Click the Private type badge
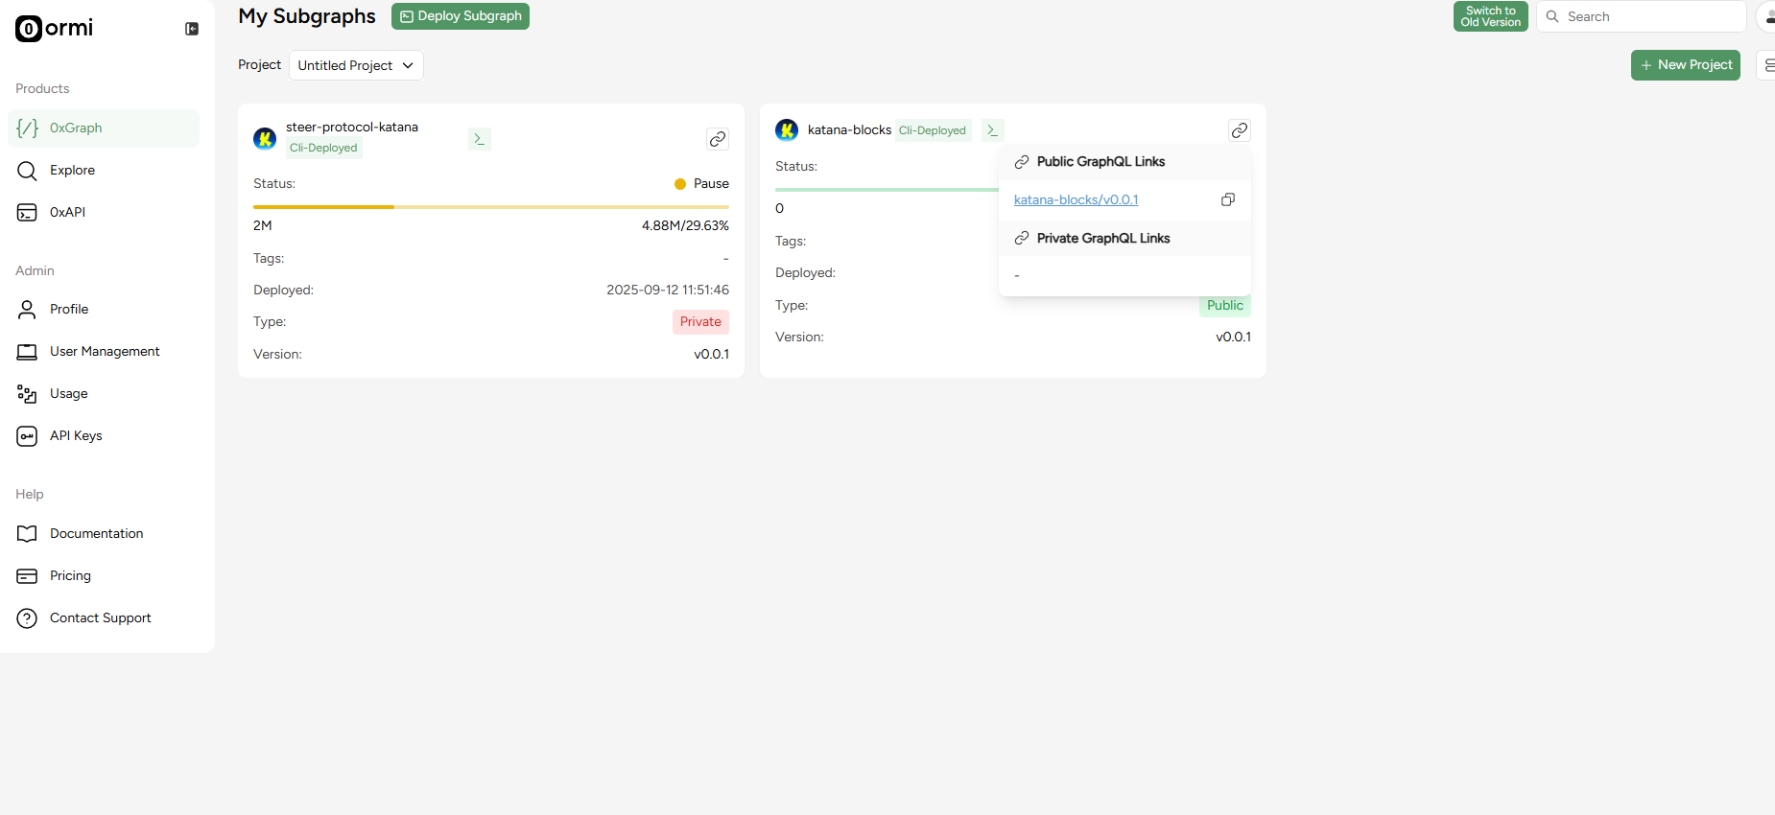Viewport: 1775px width, 815px height. pyautogui.click(x=700, y=321)
